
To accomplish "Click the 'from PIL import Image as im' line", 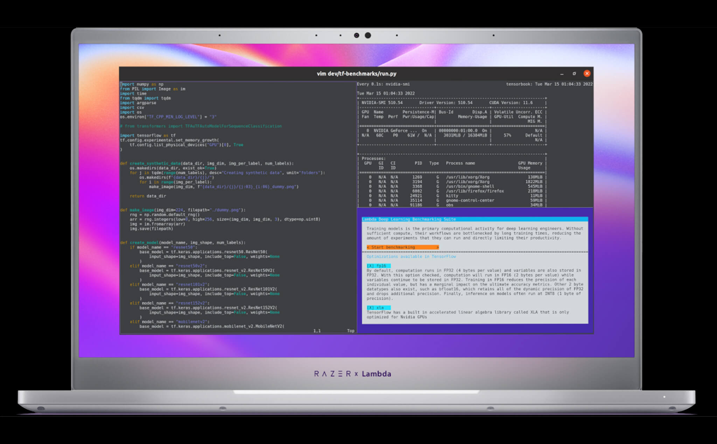I will tap(153, 89).
